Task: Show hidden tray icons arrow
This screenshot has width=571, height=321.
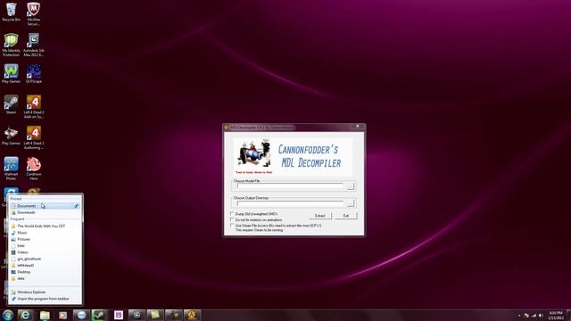Action: [x=519, y=315]
